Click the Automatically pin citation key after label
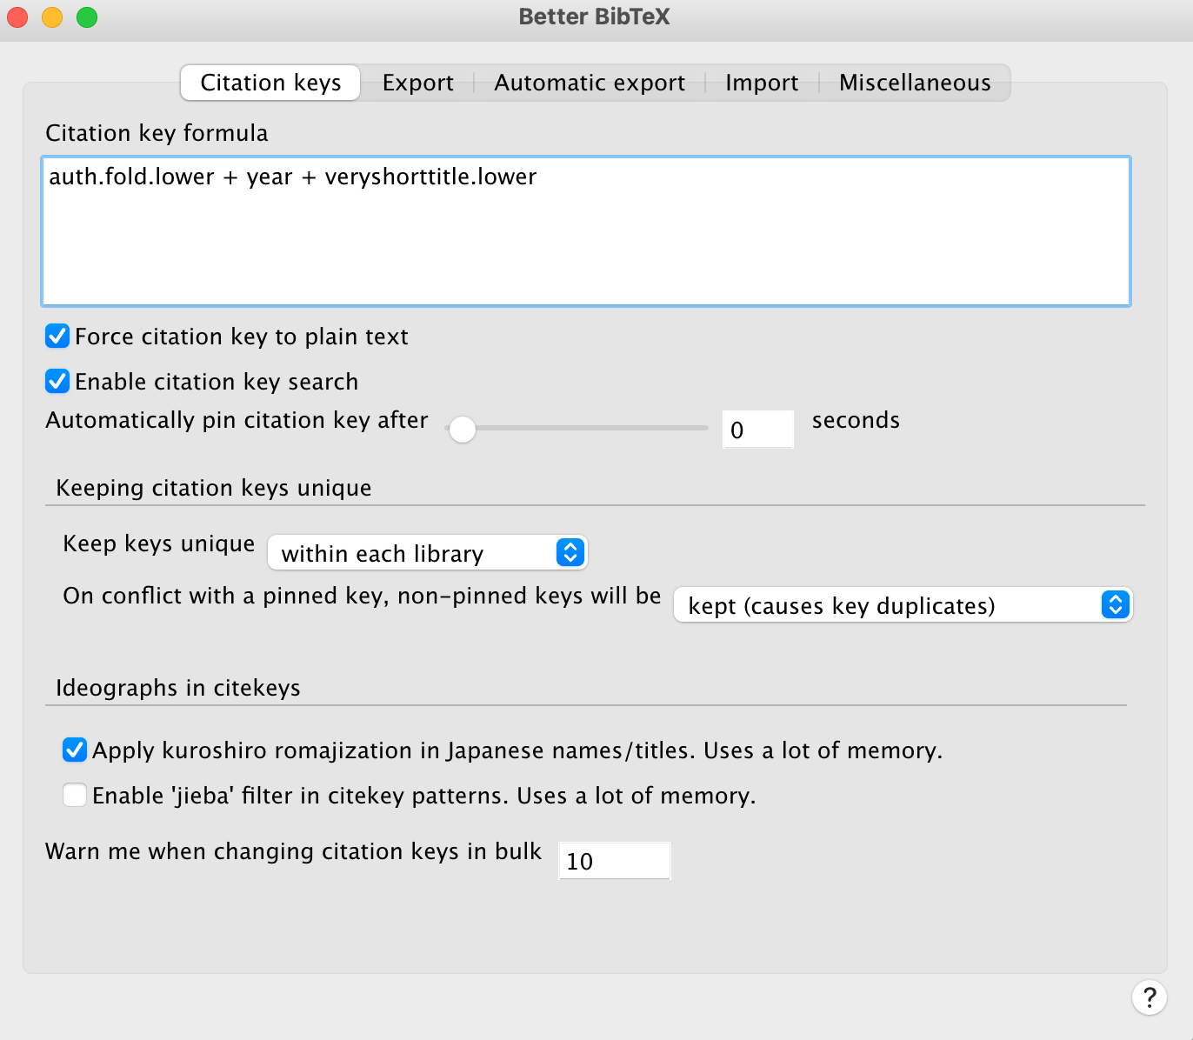This screenshot has height=1040, width=1193. (237, 420)
